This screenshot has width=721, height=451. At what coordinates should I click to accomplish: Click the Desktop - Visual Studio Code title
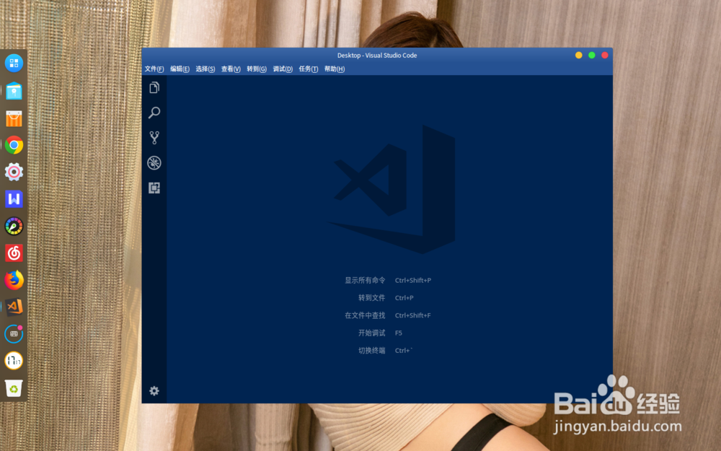[377, 56]
